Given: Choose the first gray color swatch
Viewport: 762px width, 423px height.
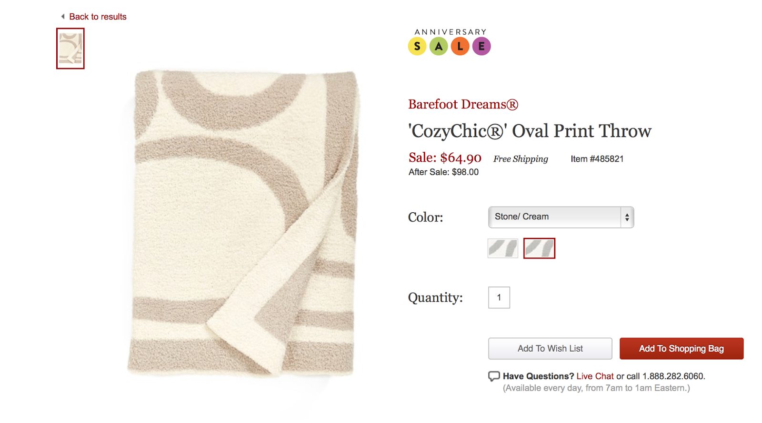Looking at the screenshot, I should click(503, 248).
